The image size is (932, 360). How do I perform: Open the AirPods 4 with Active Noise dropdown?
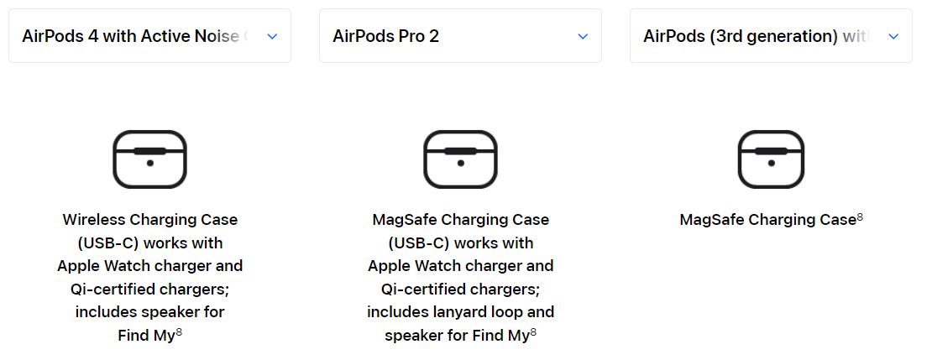click(x=149, y=35)
